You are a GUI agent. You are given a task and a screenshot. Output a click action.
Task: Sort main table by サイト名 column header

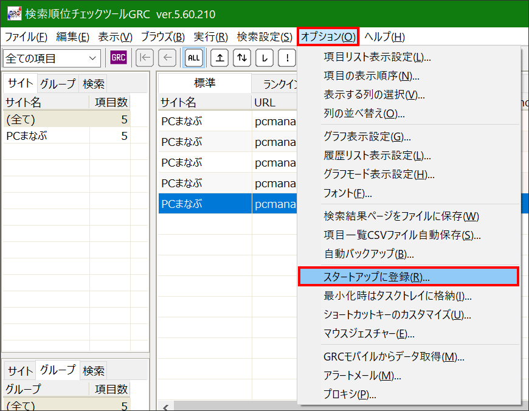pos(205,102)
